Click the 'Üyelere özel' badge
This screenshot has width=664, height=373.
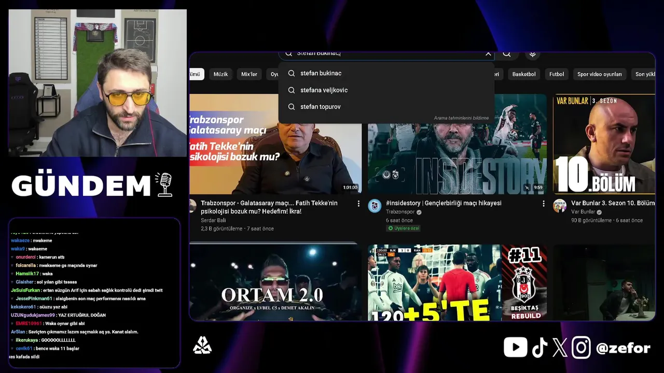pos(403,228)
